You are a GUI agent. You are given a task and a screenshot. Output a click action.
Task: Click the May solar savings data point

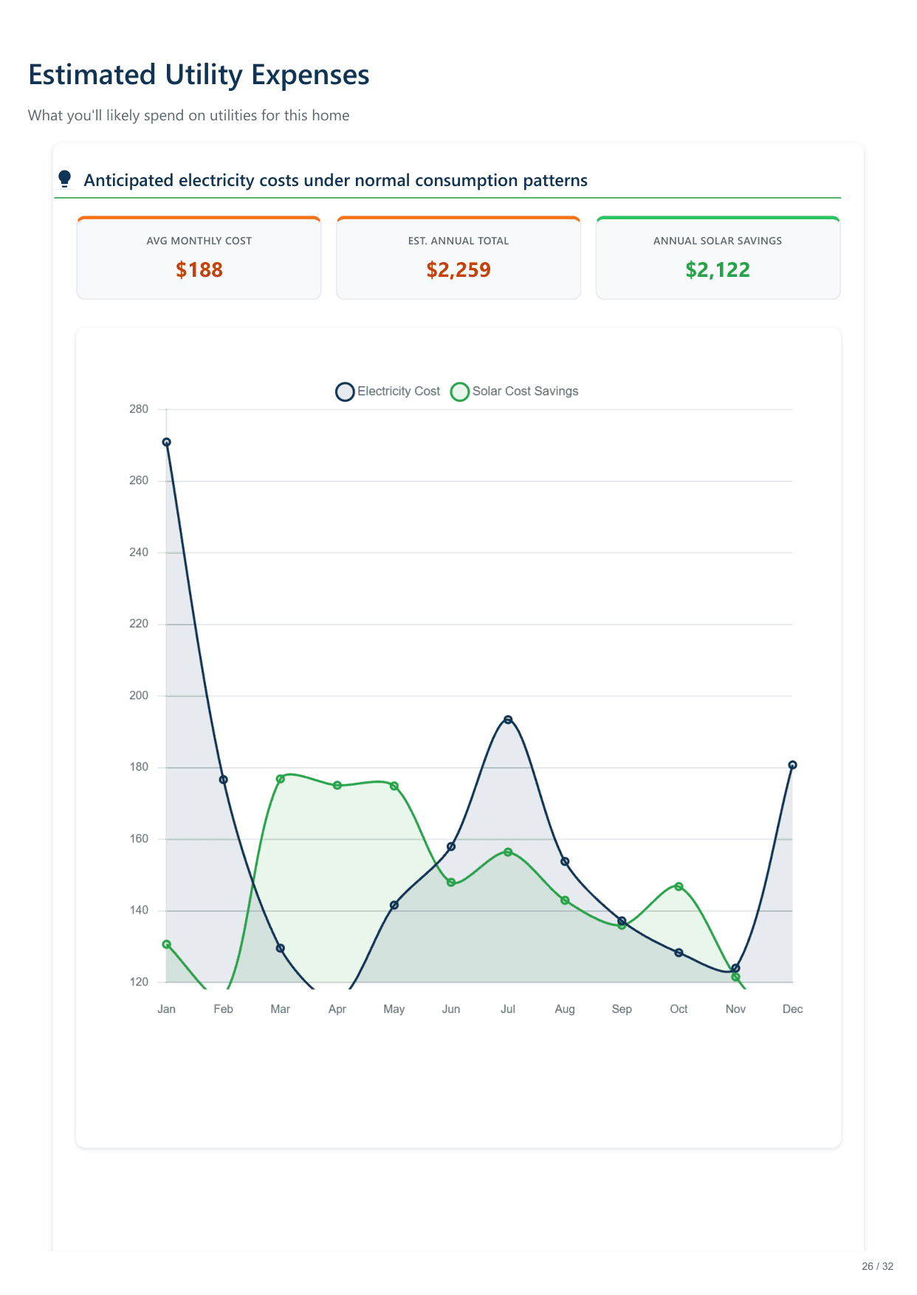pos(394,786)
